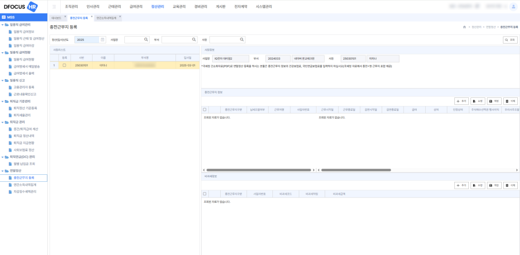Click 추가 in 종전근무지 정보 section
This screenshot has height=255, width=520.
point(461,101)
